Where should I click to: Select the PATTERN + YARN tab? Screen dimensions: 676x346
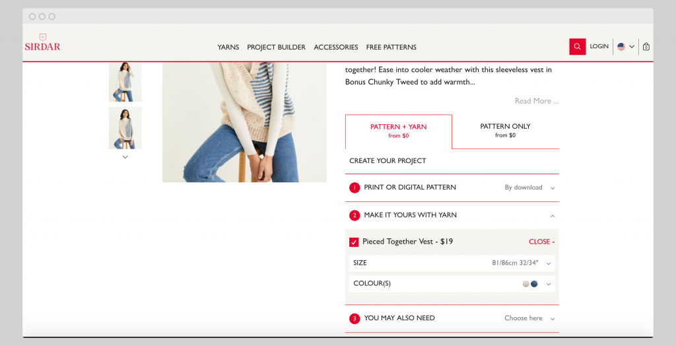398,131
